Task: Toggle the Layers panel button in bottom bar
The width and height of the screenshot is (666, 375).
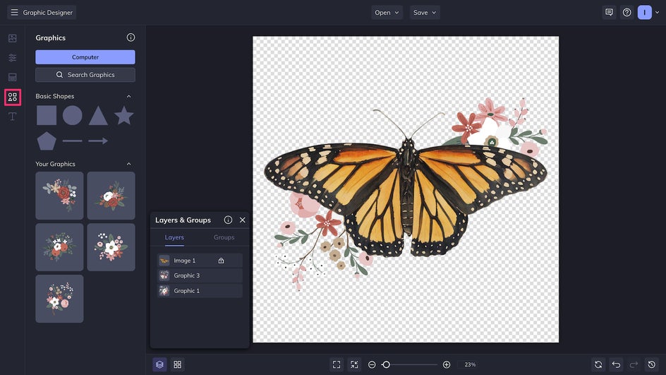Action: (x=159, y=364)
